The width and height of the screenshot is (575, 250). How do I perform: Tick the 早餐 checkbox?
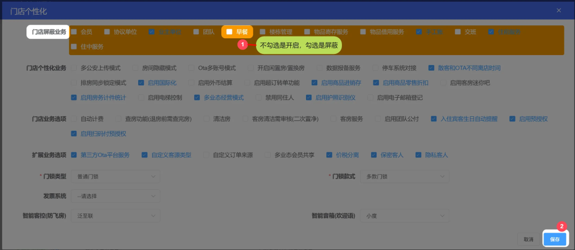[230, 32]
